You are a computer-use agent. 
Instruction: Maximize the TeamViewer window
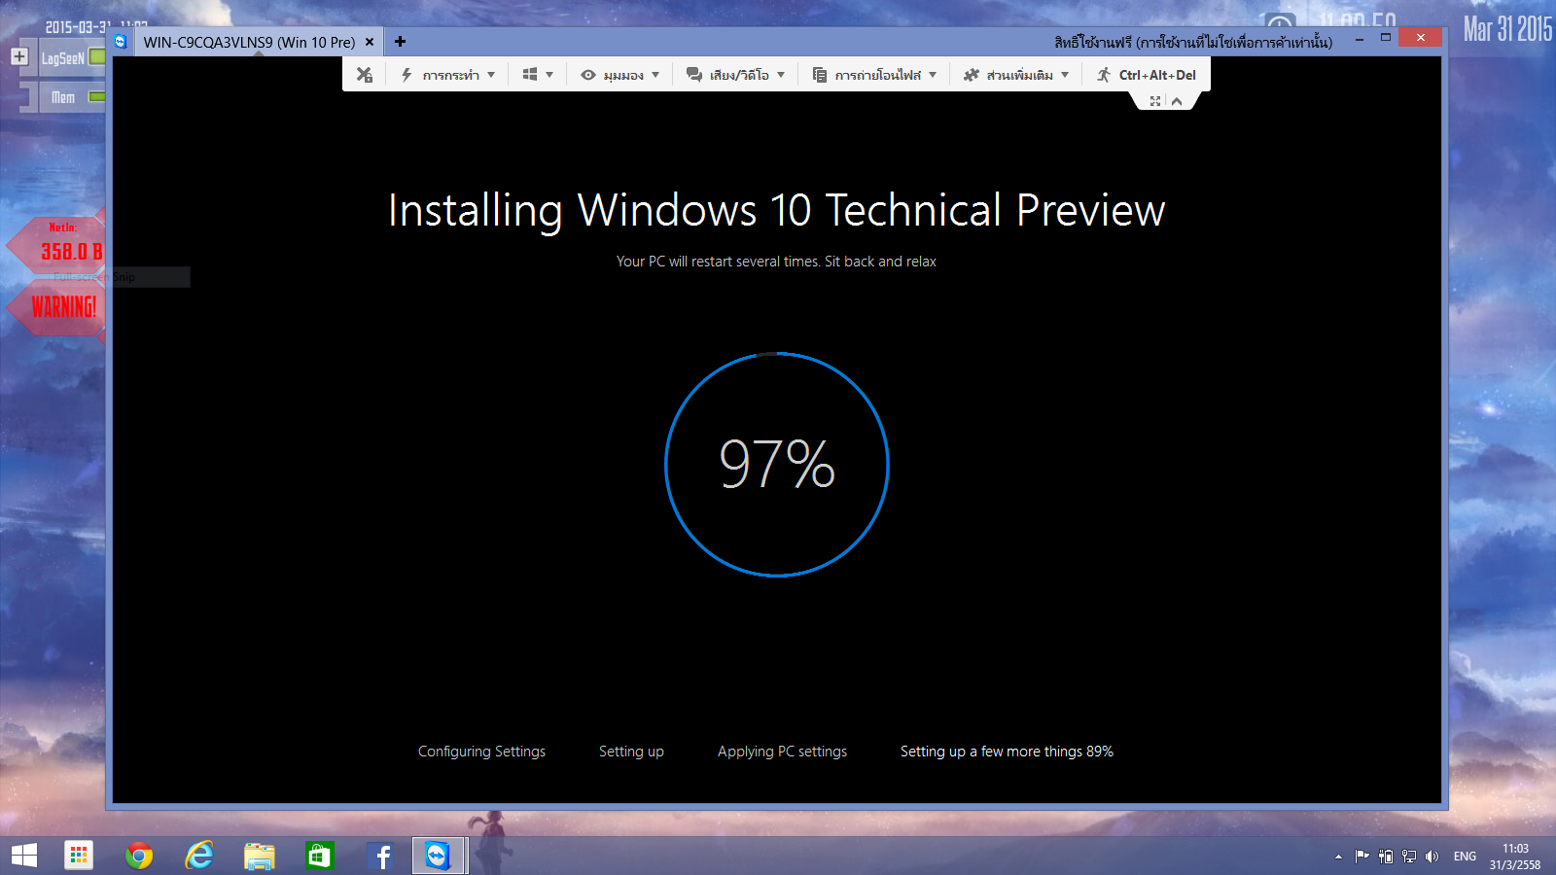click(x=1386, y=38)
